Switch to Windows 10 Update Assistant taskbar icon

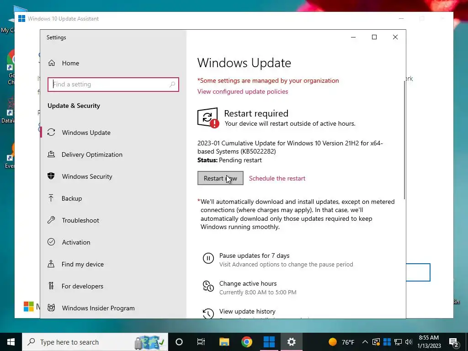point(269,342)
